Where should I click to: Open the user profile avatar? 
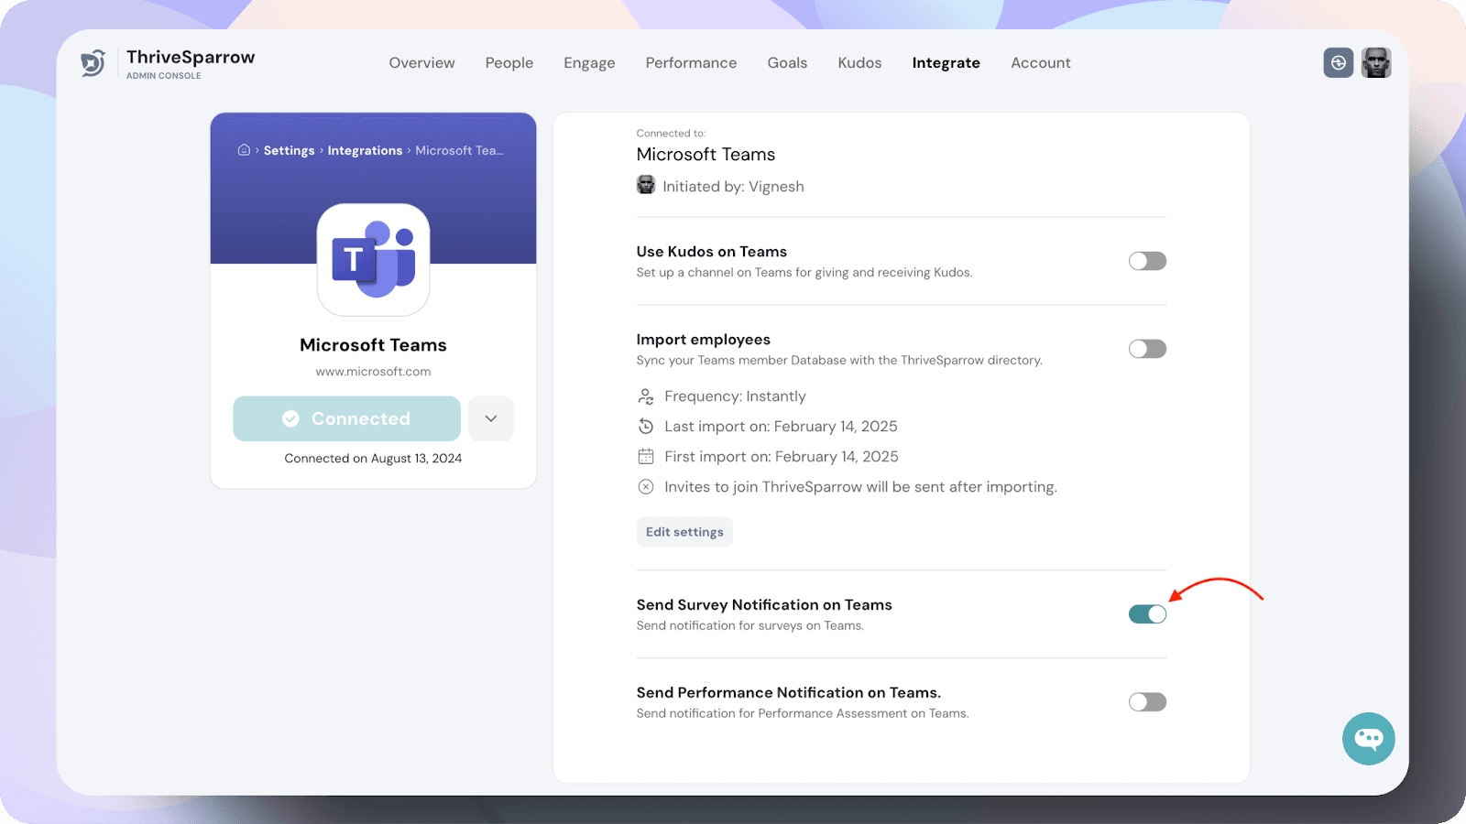tap(1375, 63)
